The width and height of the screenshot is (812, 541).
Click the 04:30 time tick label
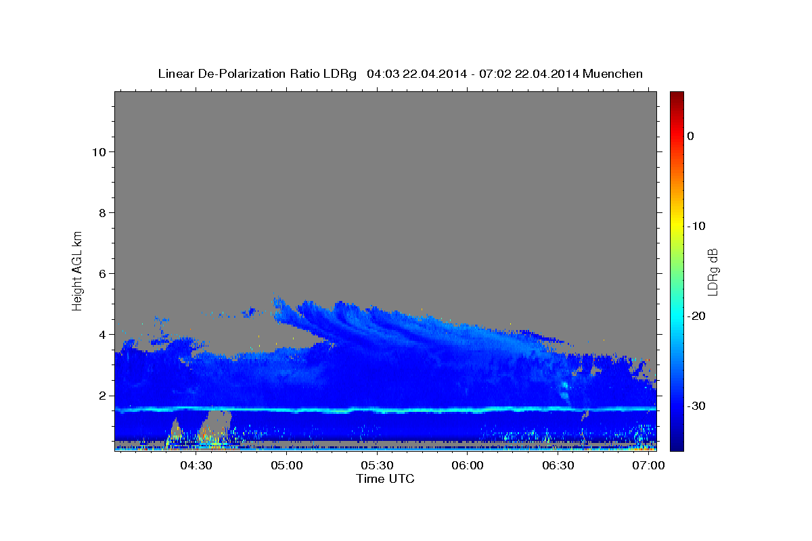pos(196,466)
